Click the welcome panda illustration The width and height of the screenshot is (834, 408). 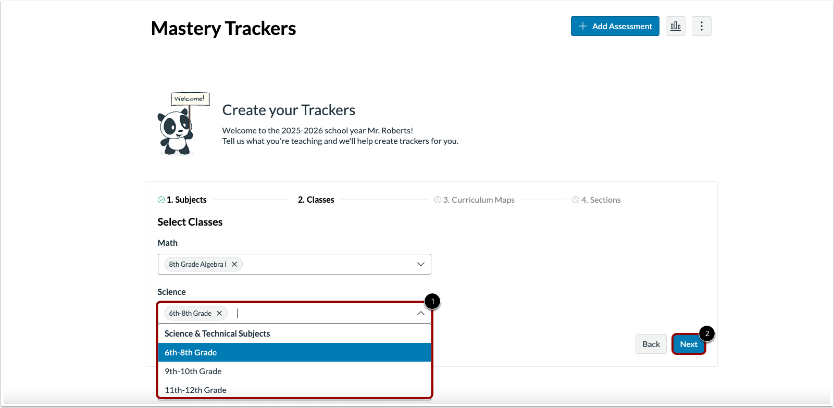tap(183, 124)
